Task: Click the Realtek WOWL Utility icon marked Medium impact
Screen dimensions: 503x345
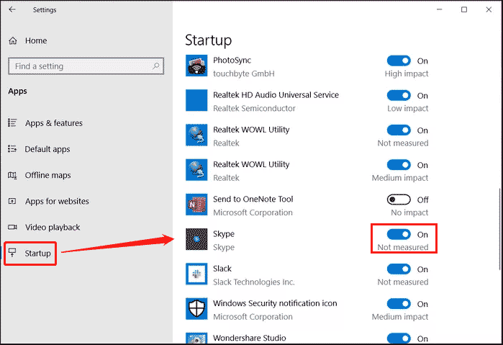Action: pyautogui.click(x=196, y=169)
